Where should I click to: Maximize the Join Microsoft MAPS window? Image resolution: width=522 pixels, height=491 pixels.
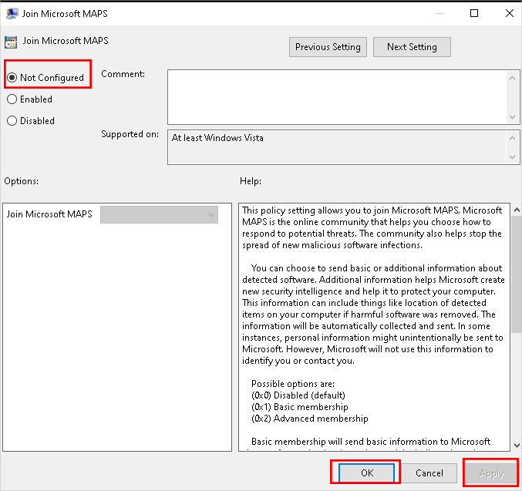click(474, 13)
